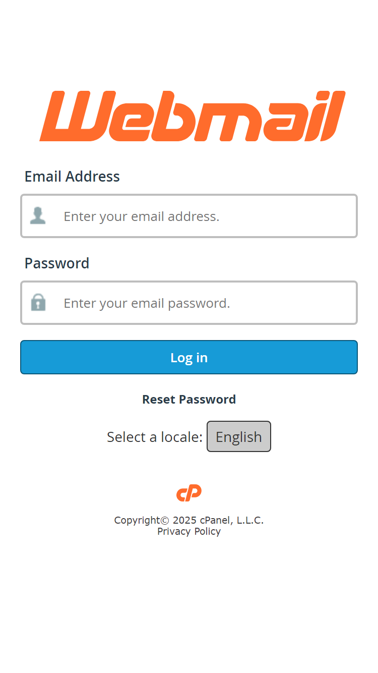
Task: Click the Log in button
Action: point(189,357)
